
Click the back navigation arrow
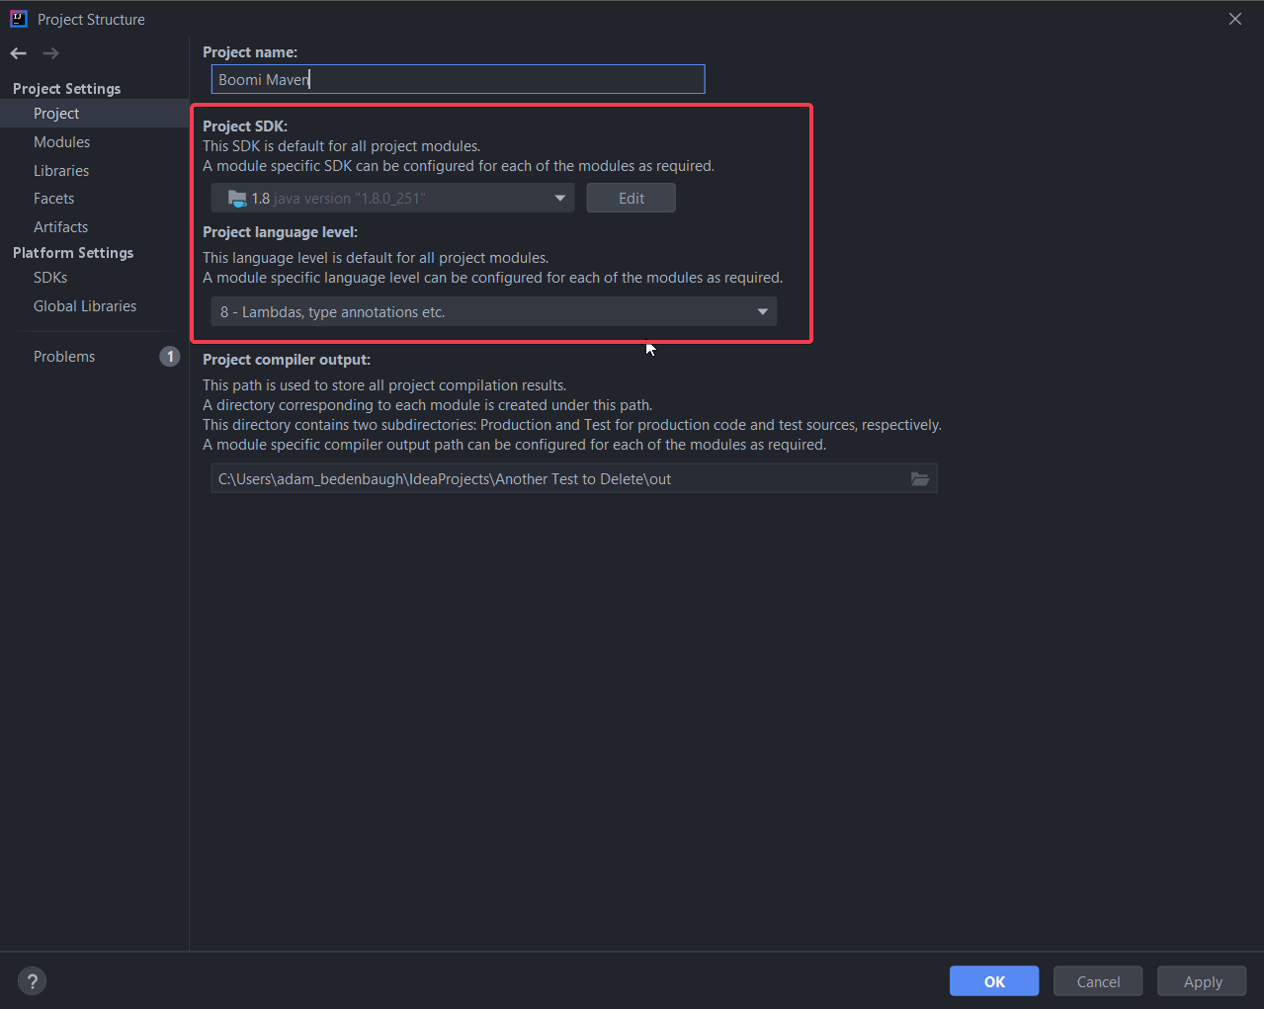17,53
